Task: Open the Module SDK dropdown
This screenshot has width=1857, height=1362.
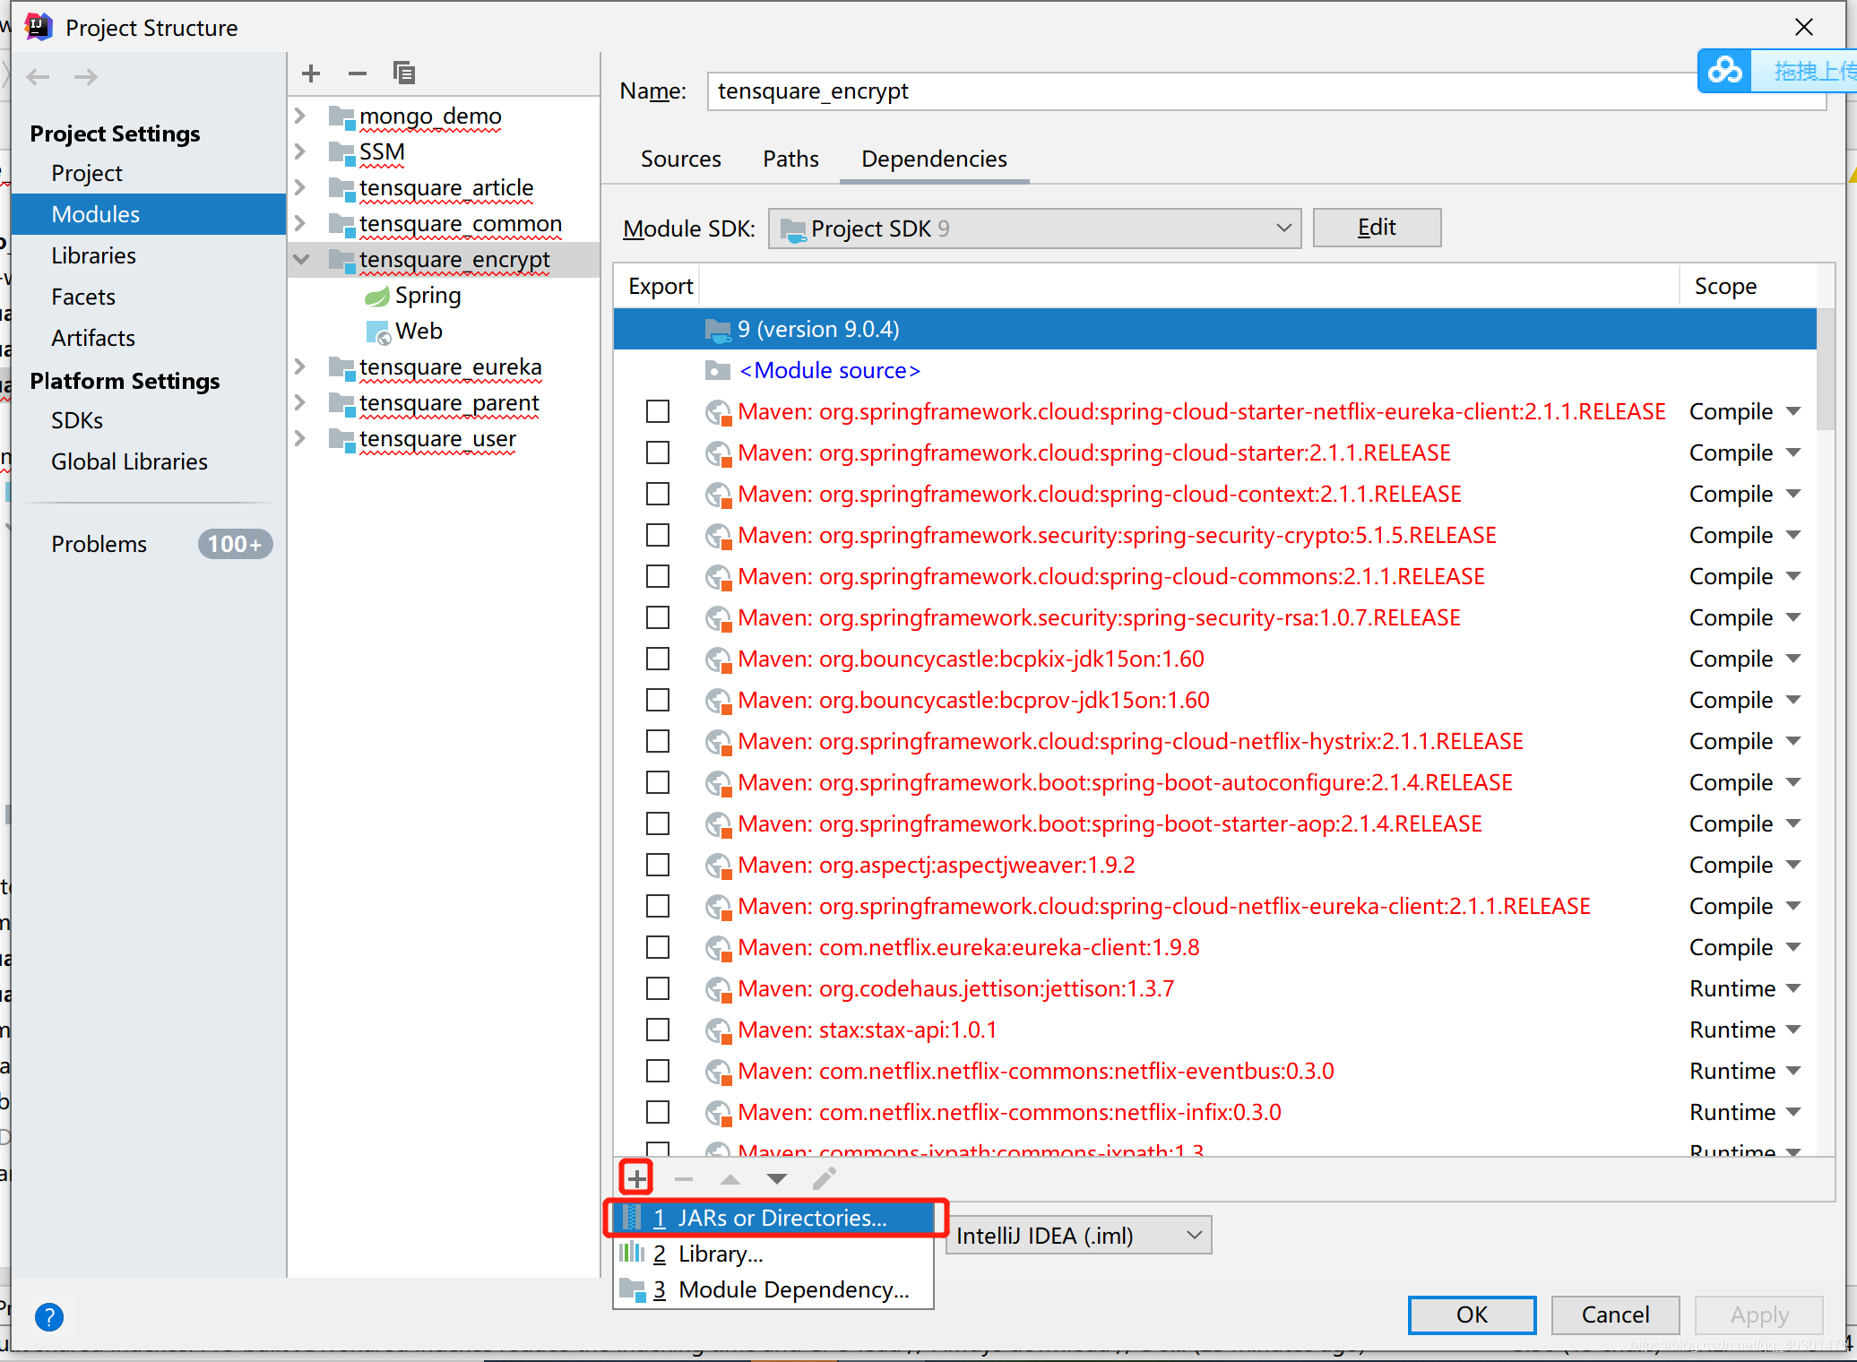Action: [x=1283, y=228]
